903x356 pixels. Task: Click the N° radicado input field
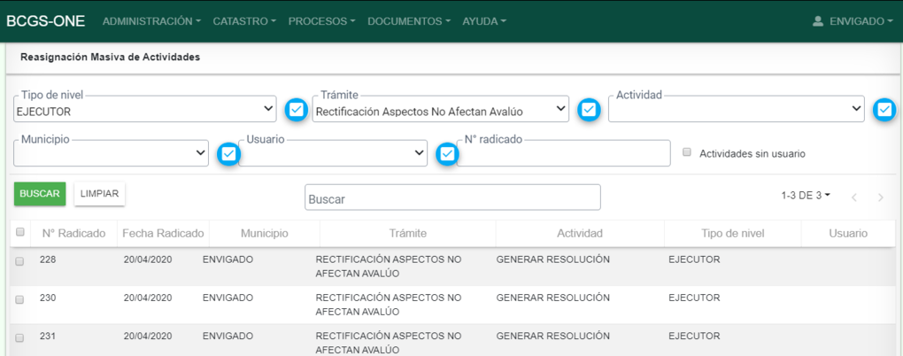563,154
